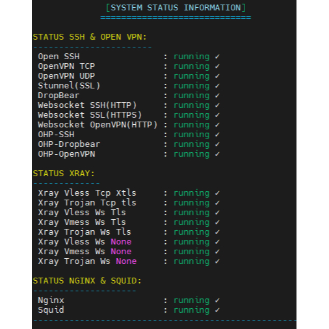Select the Xray Vmess Ws None label
Screen dimensions: 329x329
point(85,252)
